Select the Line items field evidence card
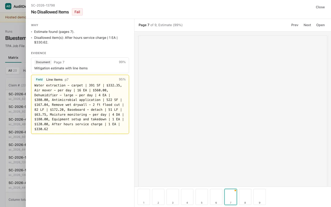331x207 pixels. (80, 104)
